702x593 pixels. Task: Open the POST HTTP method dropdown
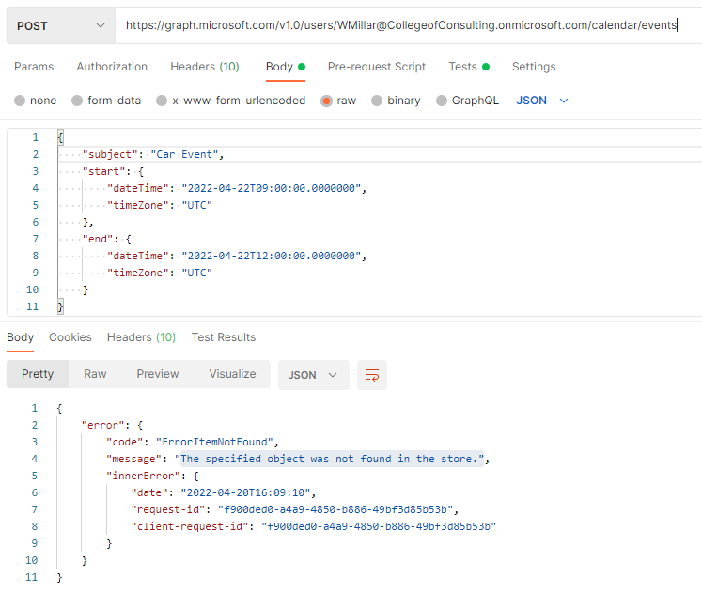(61, 25)
